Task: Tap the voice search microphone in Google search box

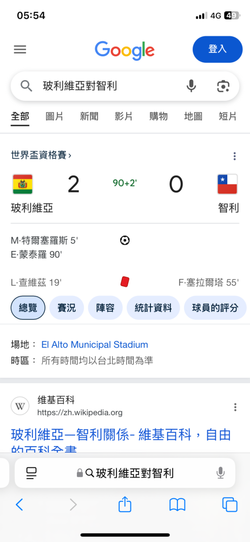Action: click(192, 86)
